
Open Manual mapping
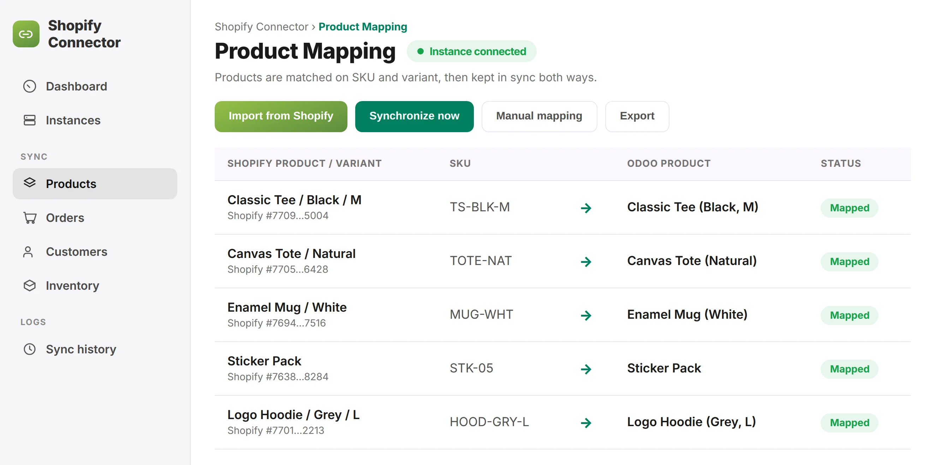pos(539,116)
